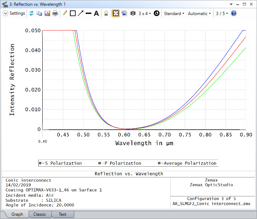Expand the Settings chevron
Screen dimensions: 257x219
(x=5, y=14)
